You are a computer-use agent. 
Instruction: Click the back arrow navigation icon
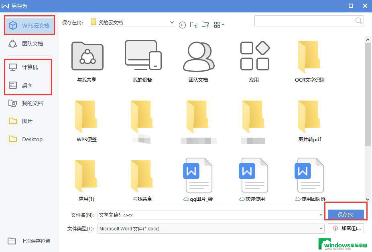tap(182, 25)
